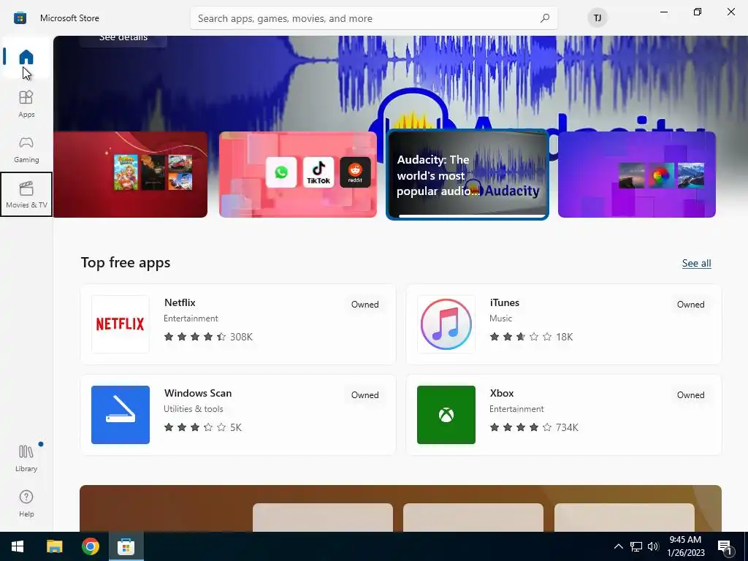The height and width of the screenshot is (561, 748).
Task: Click Owned label on Windows Scan card
Action: 365,395
